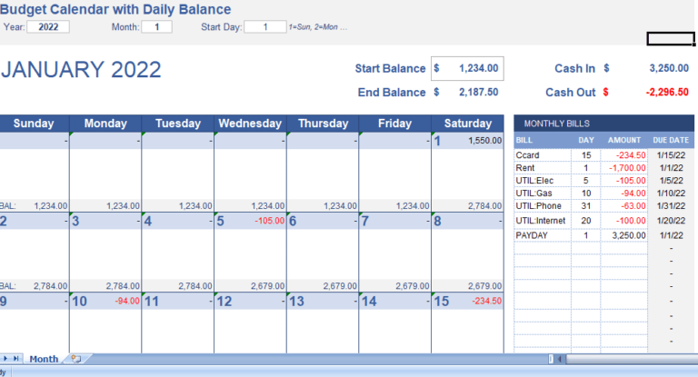The height and width of the screenshot is (377, 698).
Task: Select the day 7 date cell
Action: pos(394,221)
